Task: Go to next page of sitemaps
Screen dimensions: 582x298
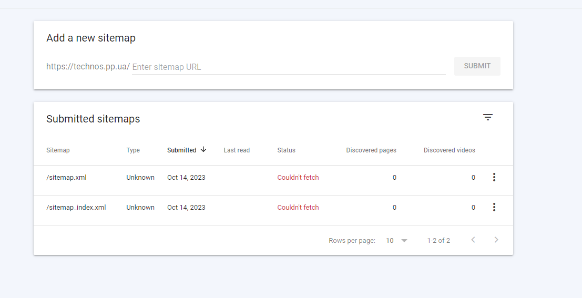Action: pos(496,240)
